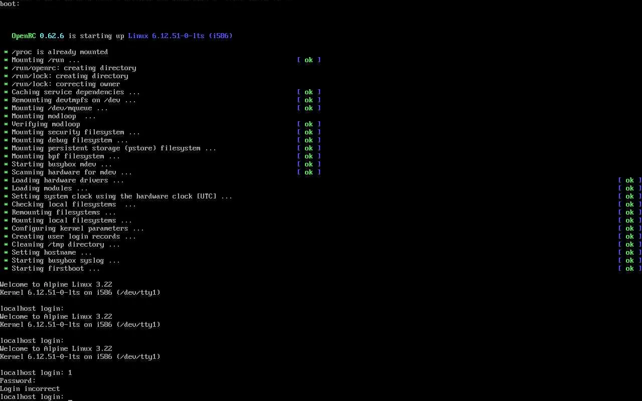Click the ok status for Loading hardware drivers
This screenshot has height=401, width=642.
pos(630,180)
